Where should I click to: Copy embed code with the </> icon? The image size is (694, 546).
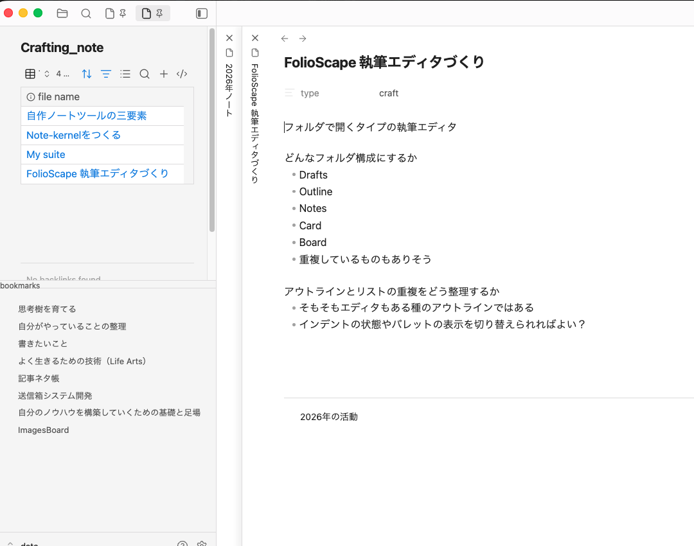tap(182, 74)
